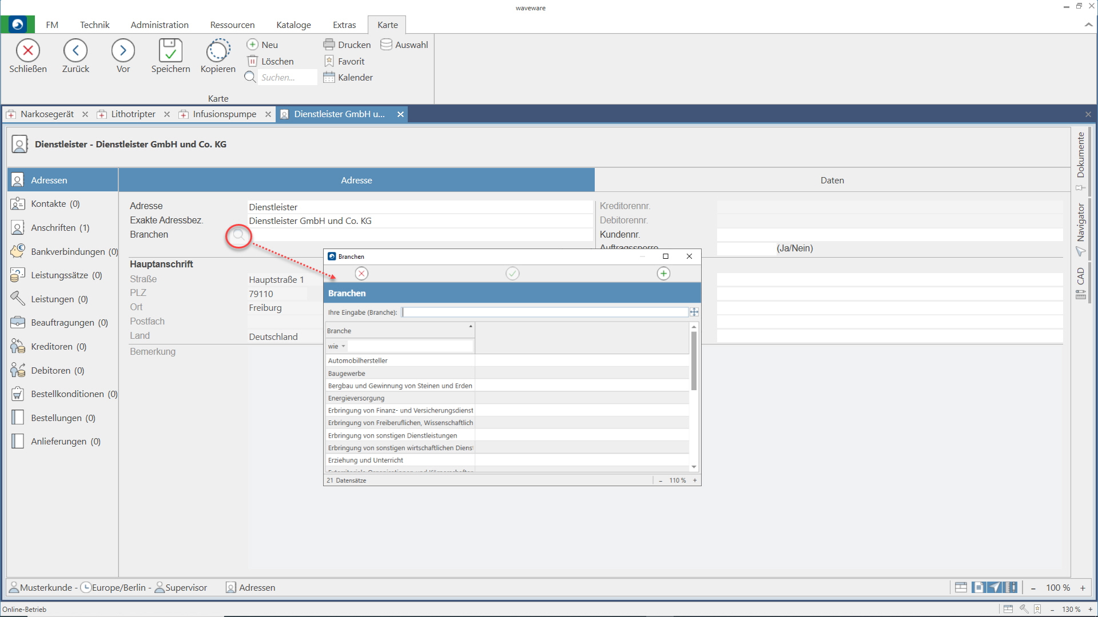Click the magnifier icon next to Branchen
Viewport: 1098px width, 617px height.
point(238,235)
